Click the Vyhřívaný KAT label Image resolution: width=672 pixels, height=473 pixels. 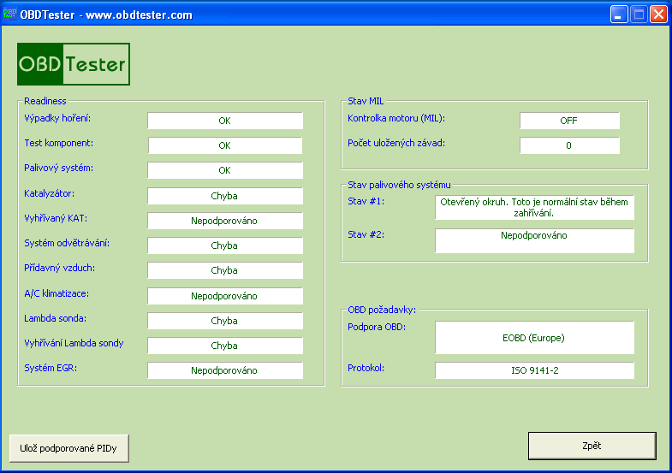point(56,218)
